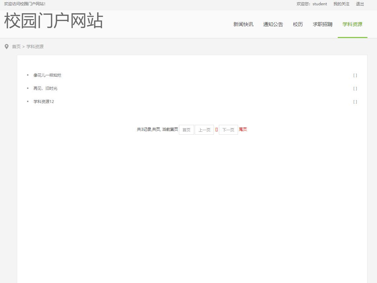
Task: Click the 尾页 pagination button
Action: point(243,129)
